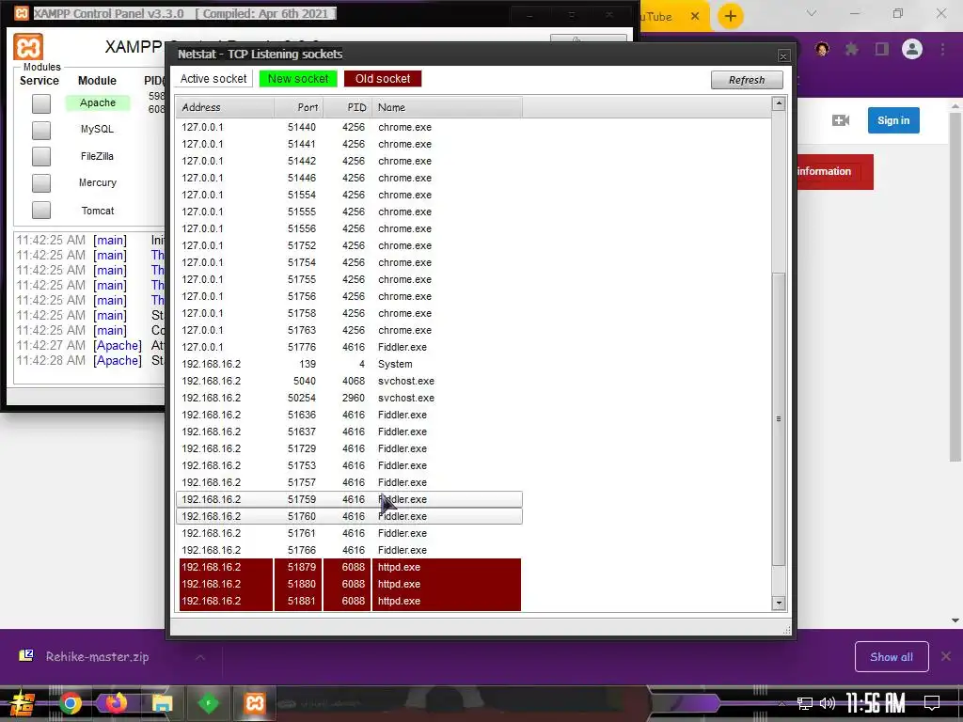Open the notification center icon
Viewport: 963px width, 722px height.
932,703
